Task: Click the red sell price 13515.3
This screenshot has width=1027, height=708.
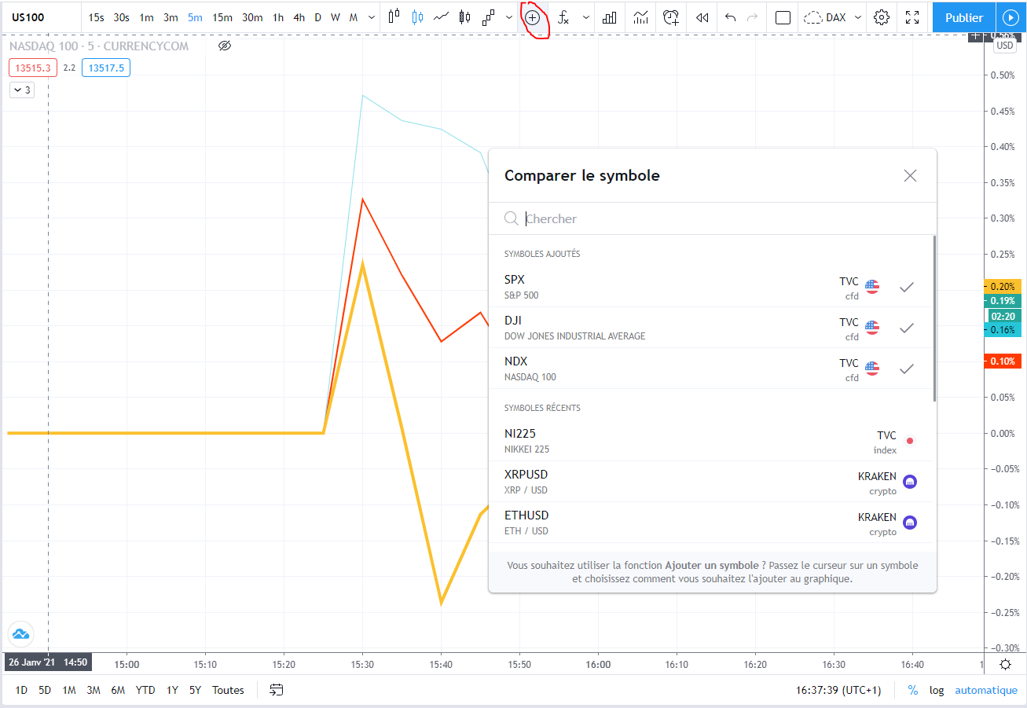Action: [x=31, y=68]
